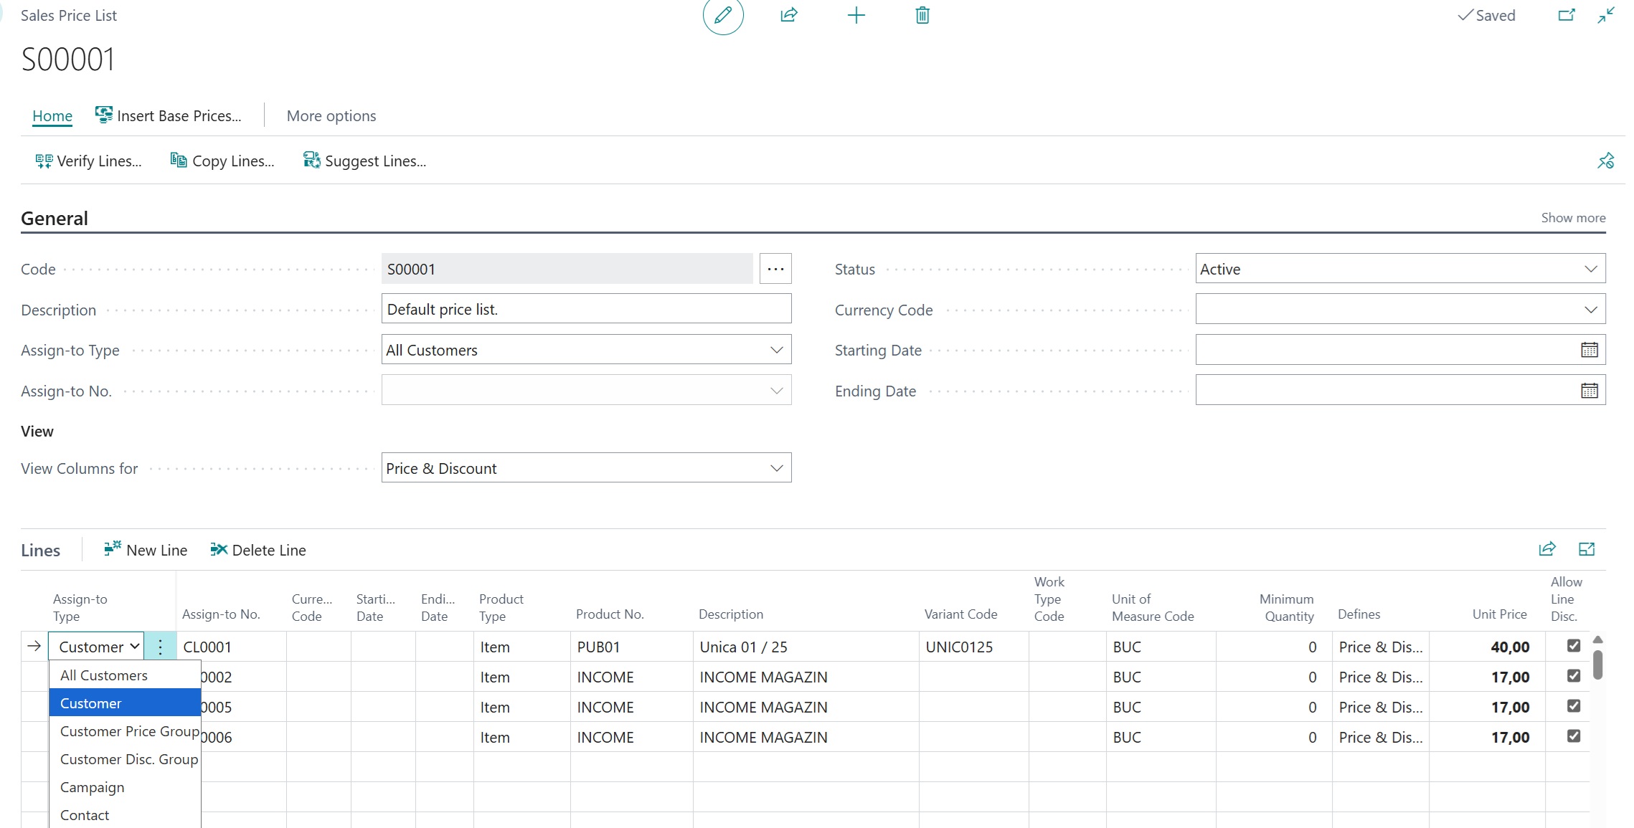Select Customer option in dropdown list

(x=125, y=703)
